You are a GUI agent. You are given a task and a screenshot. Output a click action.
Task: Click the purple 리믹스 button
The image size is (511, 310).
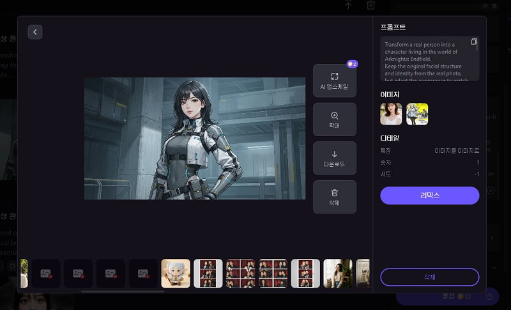point(429,196)
